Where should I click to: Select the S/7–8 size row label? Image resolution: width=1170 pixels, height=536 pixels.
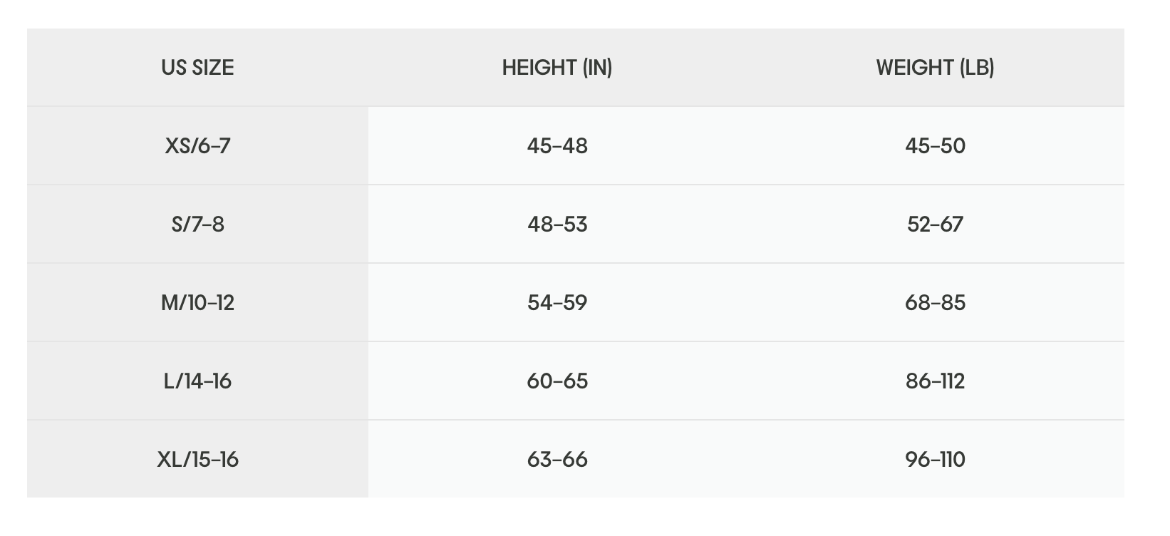click(x=197, y=225)
